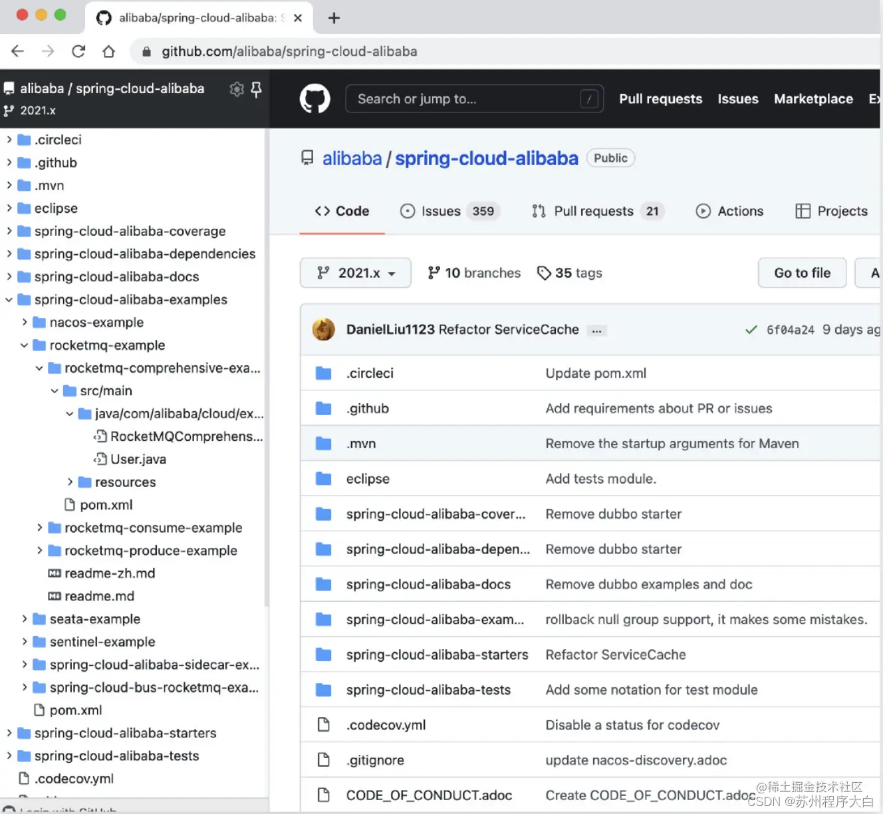Open the DanielLiu1123 author link

[x=390, y=330]
